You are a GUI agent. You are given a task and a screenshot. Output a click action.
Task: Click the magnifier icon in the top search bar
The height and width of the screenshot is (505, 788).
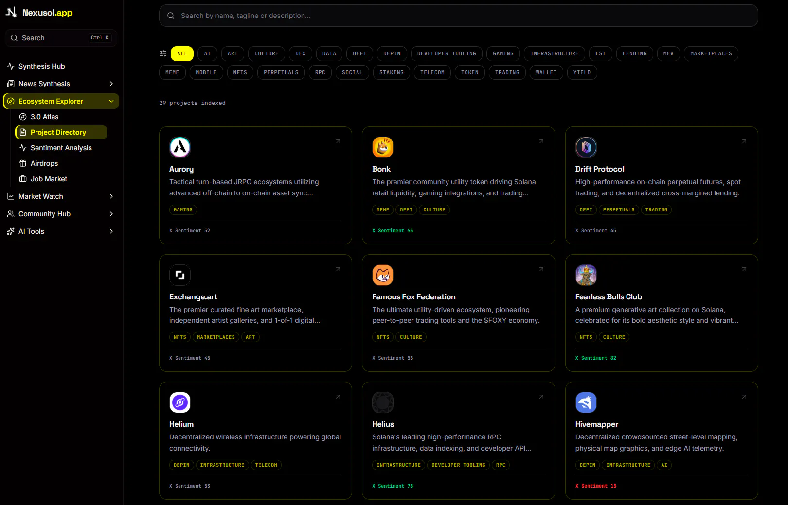[x=171, y=16]
